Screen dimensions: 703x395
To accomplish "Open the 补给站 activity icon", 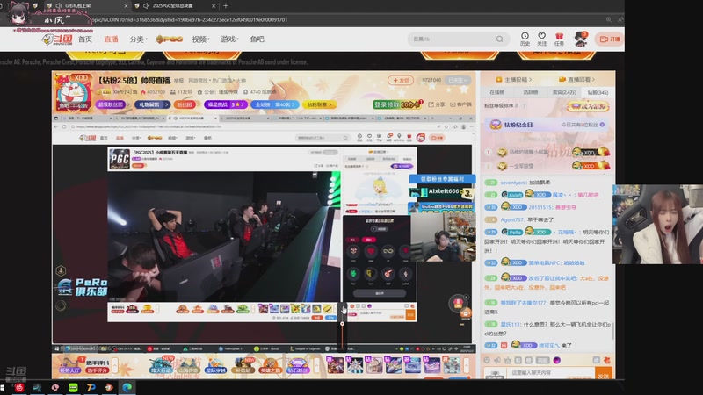I will (243, 365).
